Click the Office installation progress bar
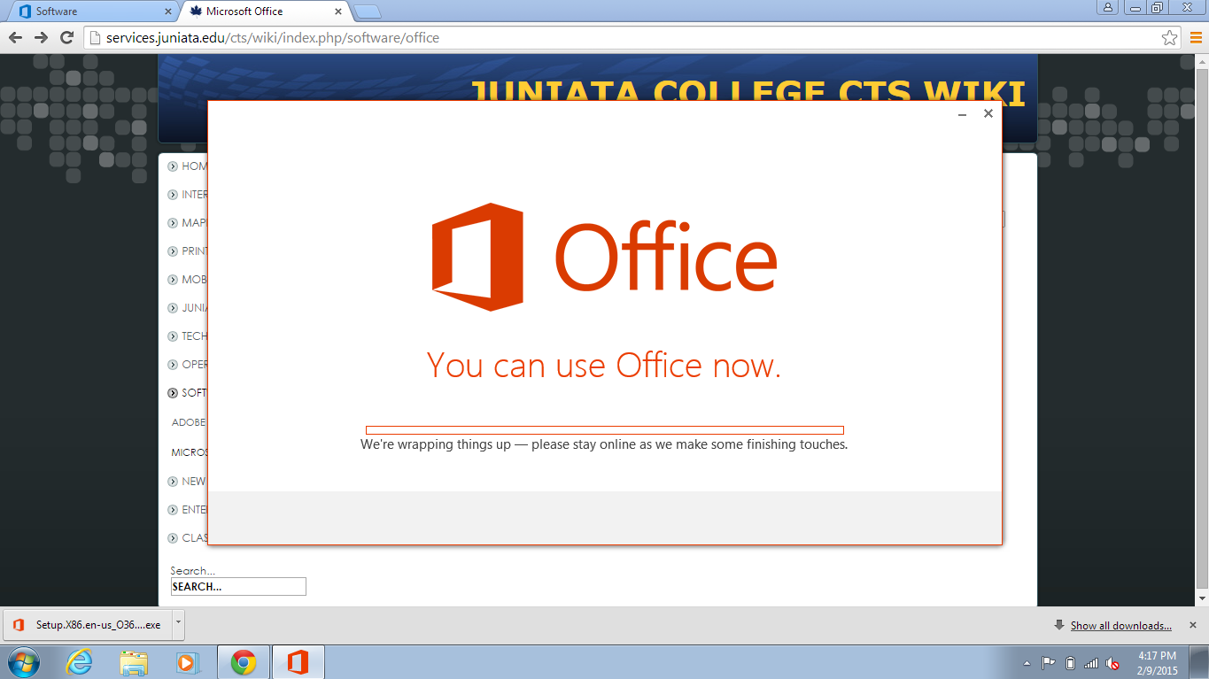 605,430
